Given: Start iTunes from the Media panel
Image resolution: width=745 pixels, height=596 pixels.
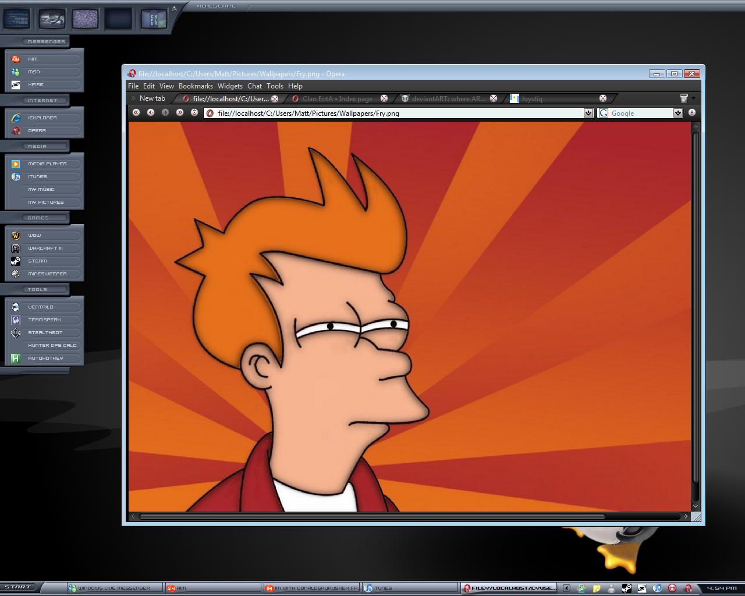Looking at the screenshot, I should click(x=37, y=177).
